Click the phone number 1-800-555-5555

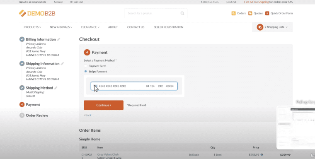210,2
